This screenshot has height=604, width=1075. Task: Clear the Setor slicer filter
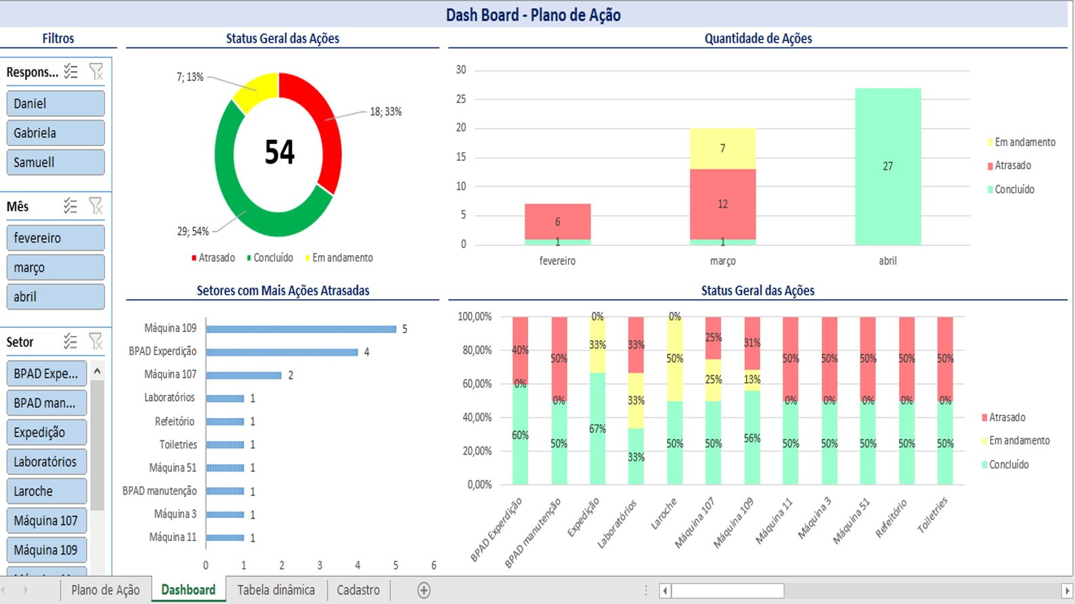coord(96,342)
